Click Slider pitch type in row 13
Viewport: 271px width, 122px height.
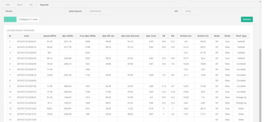[241, 108]
